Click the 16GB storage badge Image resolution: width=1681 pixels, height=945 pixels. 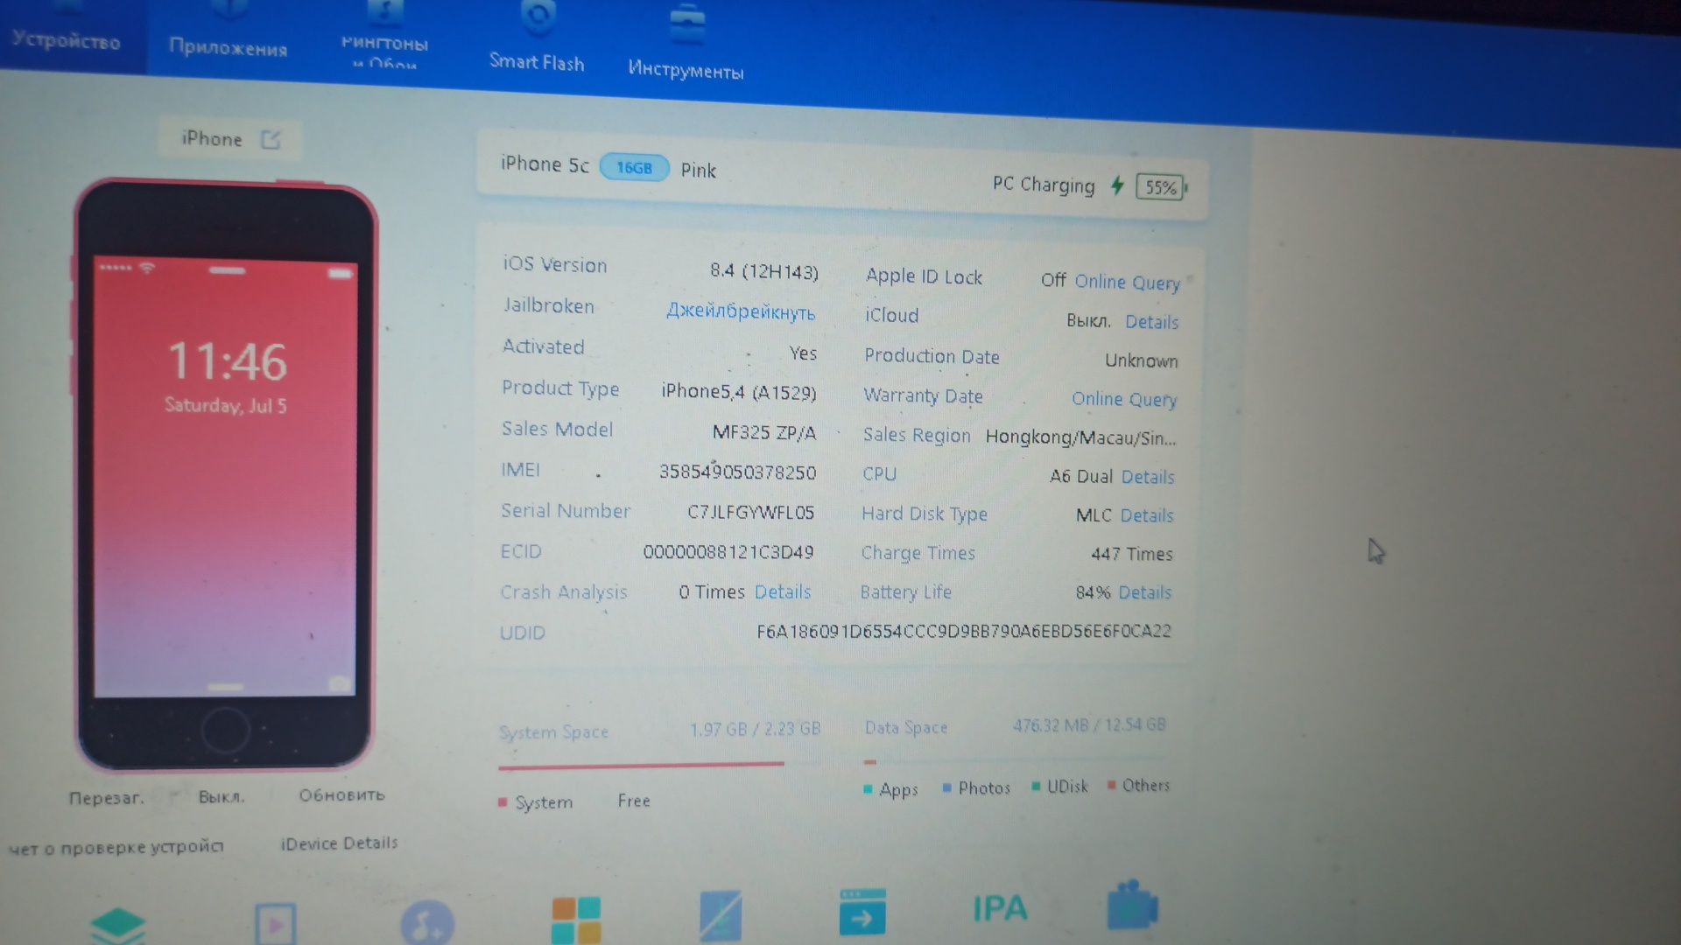tap(634, 167)
